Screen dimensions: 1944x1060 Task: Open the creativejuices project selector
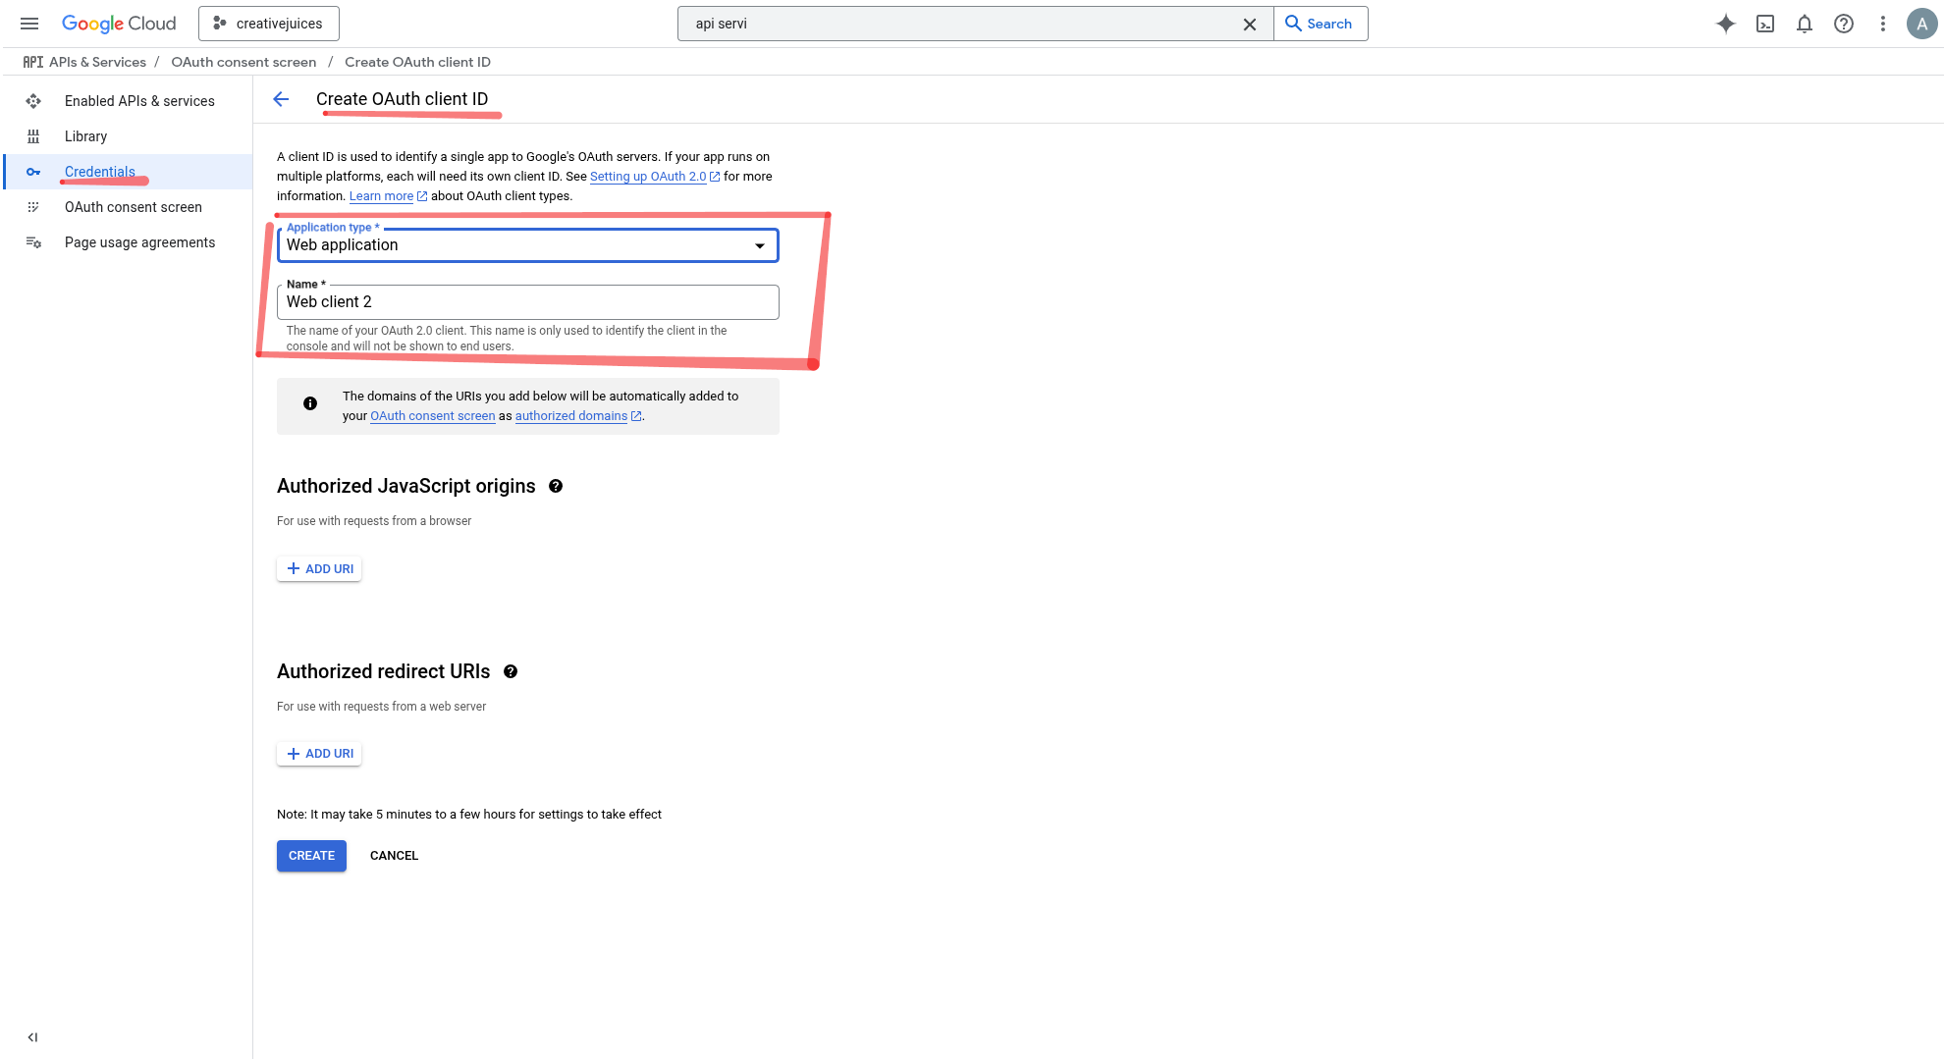pyautogui.click(x=269, y=24)
